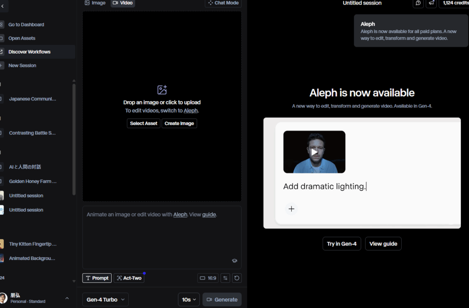Select the Prompt mode button
The width and height of the screenshot is (469, 308).
(x=97, y=278)
